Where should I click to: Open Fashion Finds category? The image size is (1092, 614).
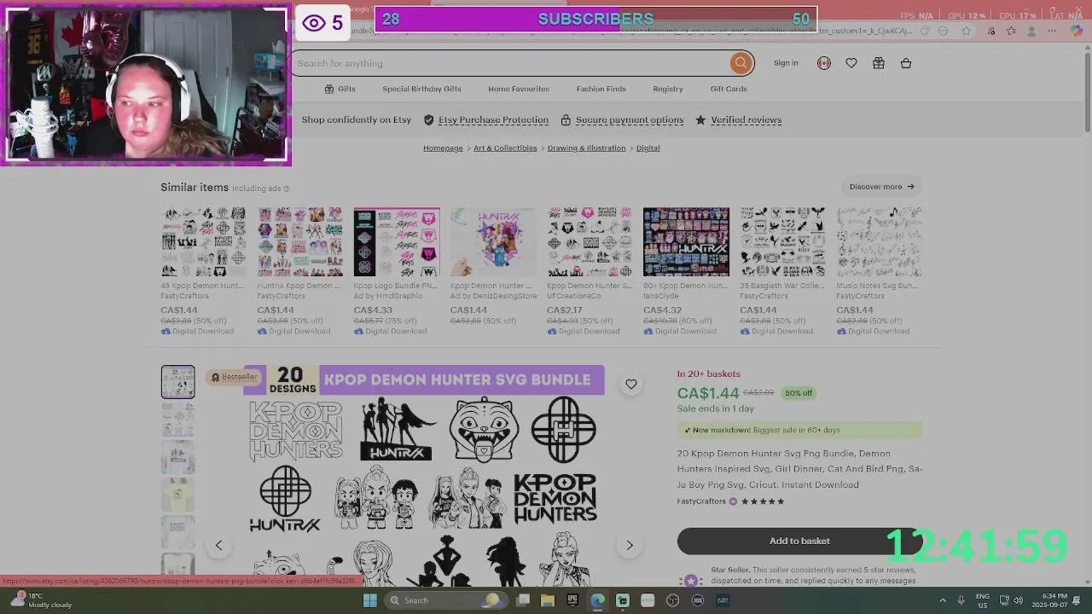coord(601,89)
